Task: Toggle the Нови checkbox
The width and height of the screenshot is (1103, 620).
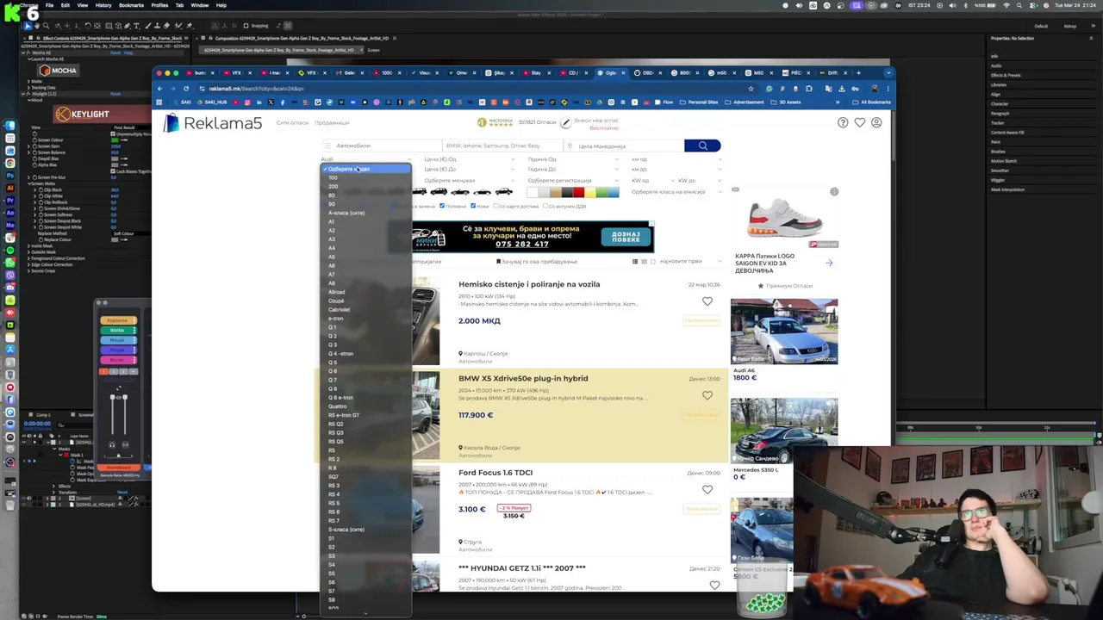Action: click(473, 206)
